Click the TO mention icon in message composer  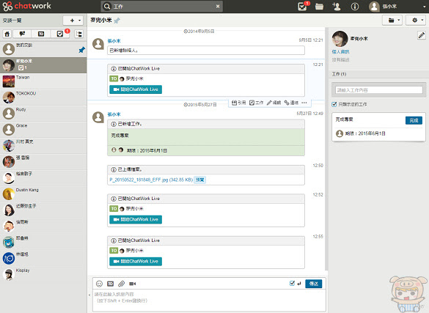tap(110, 284)
